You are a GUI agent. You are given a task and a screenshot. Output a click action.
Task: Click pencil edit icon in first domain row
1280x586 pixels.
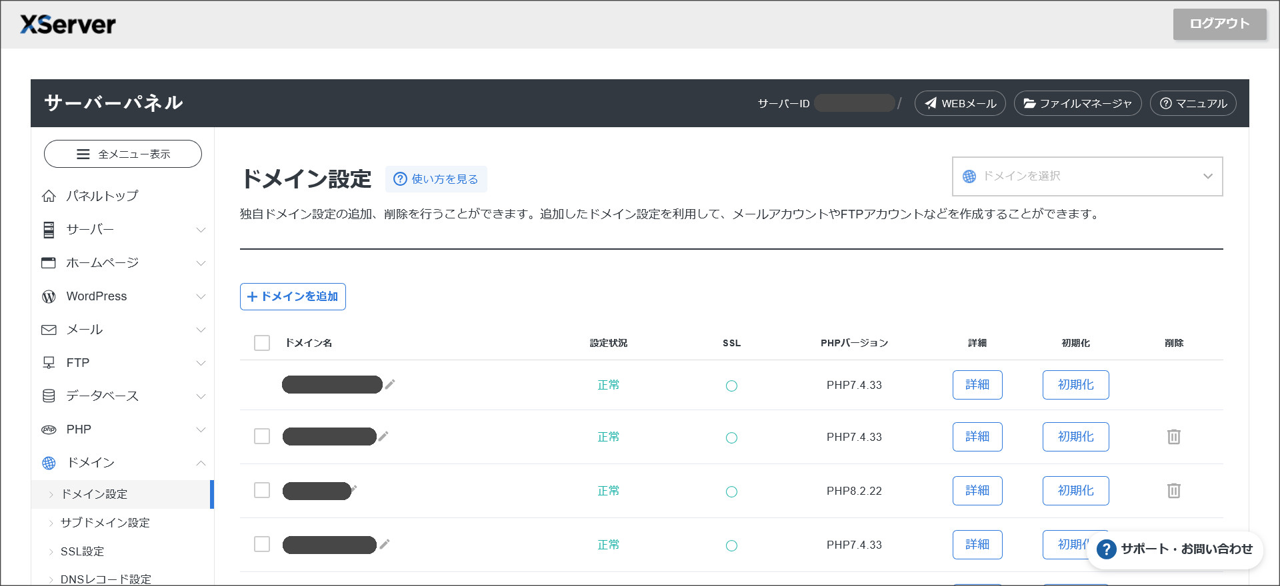coord(390,384)
